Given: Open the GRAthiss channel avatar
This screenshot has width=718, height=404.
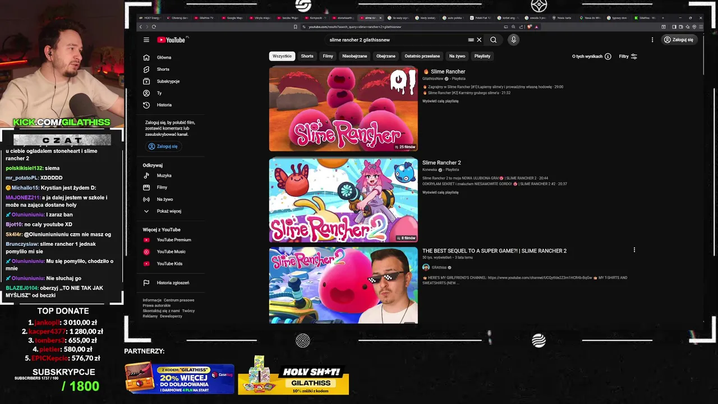Looking at the screenshot, I should coord(426,268).
